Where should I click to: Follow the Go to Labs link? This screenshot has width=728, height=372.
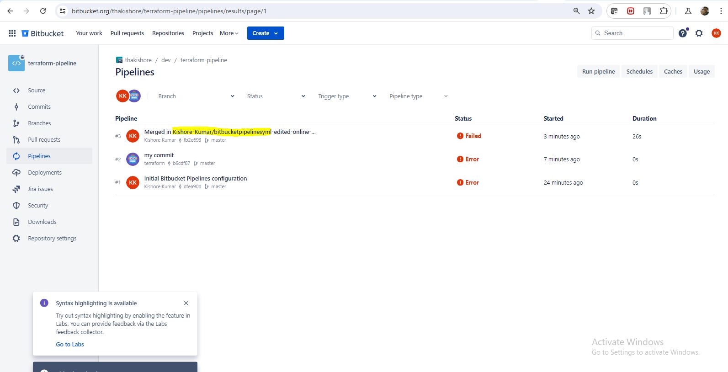[70, 345]
